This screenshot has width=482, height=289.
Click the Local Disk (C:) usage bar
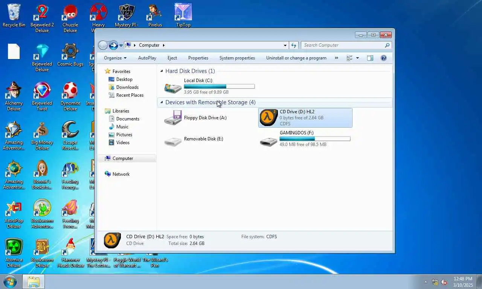(x=219, y=87)
